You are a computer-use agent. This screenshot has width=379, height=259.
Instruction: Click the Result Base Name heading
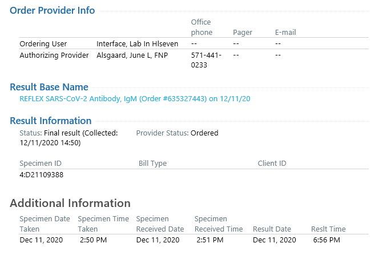[49, 87]
